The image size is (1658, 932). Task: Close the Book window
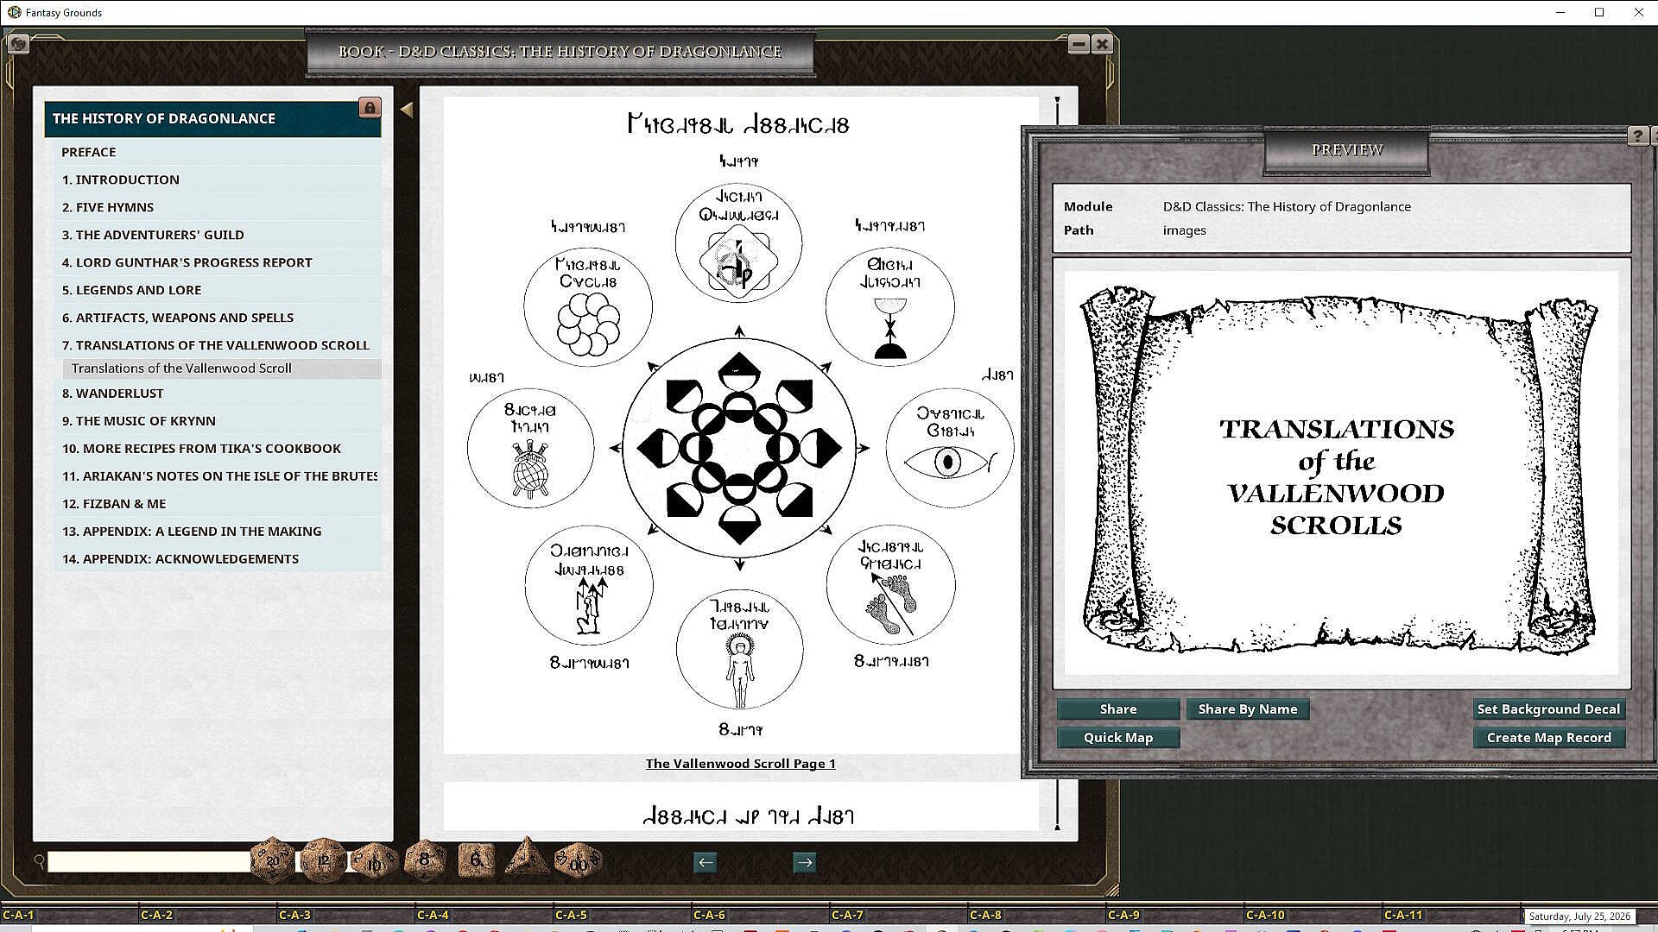1102,43
